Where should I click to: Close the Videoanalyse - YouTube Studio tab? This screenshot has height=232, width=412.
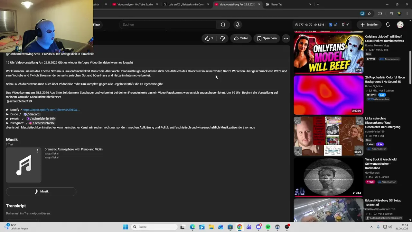pos(157,5)
